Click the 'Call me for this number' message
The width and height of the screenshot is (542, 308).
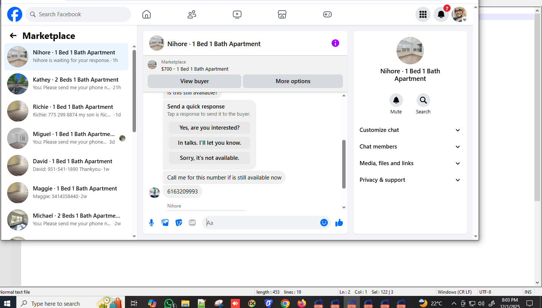coord(224,178)
